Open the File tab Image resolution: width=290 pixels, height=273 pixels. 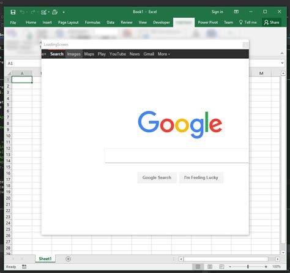[x=13, y=23]
